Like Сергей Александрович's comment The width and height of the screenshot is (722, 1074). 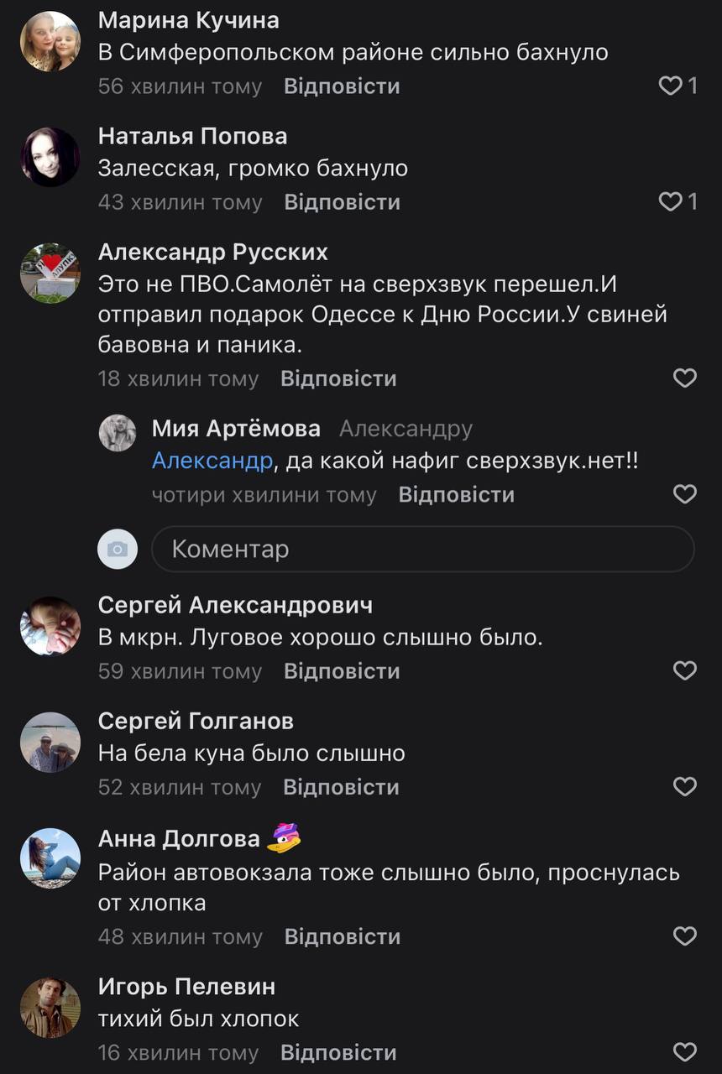pos(685,671)
